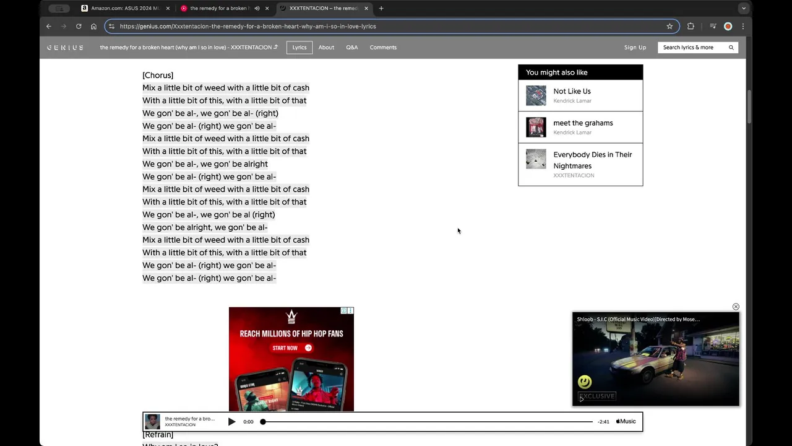This screenshot has height=446, width=792.
Task: Close the Amazon ASUS tab
Action: tap(168, 8)
